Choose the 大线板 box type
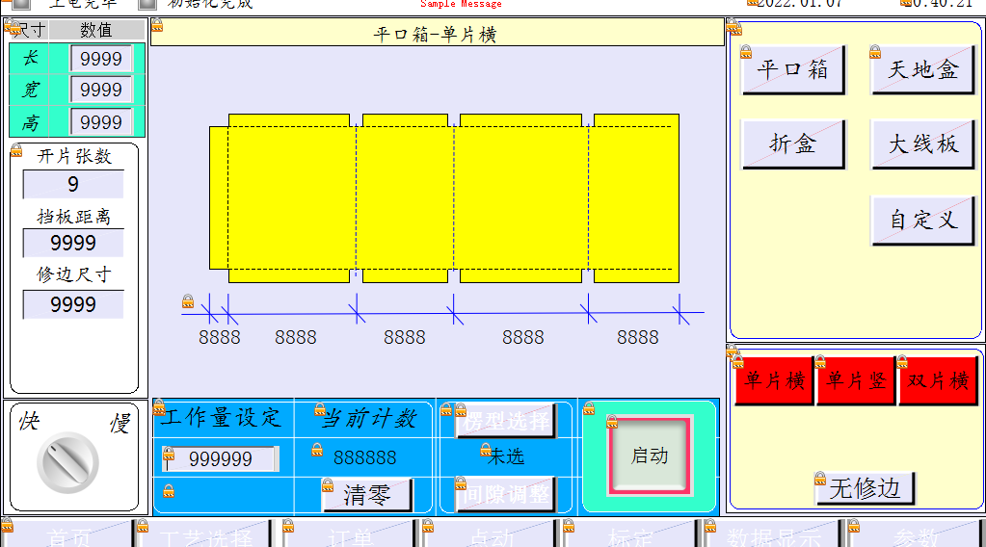 pyautogui.click(x=922, y=143)
